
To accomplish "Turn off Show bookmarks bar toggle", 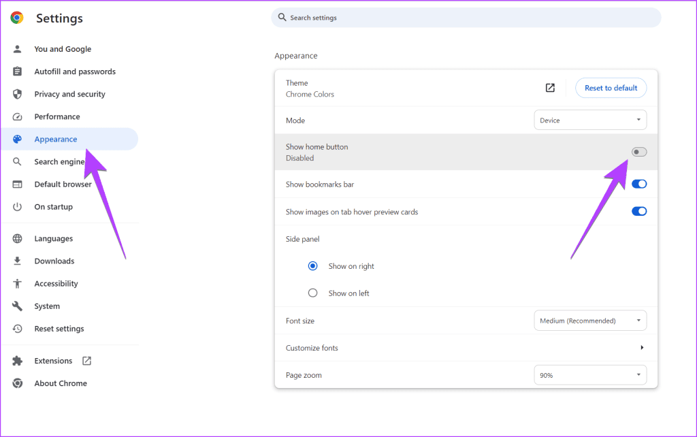I will [x=639, y=184].
